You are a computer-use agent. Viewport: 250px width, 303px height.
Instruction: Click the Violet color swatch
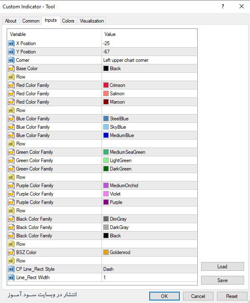coord(106,194)
